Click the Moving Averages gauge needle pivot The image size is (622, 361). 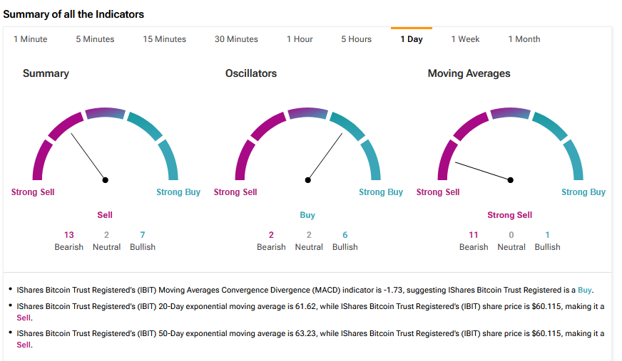(511, 180)
